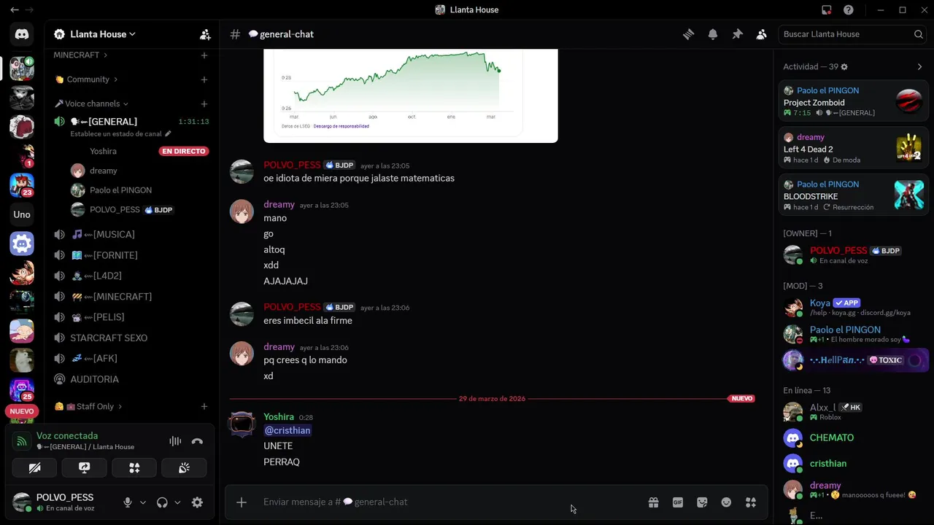Viewport: 934px width, 525px height.
Task: Deafen audio with headphones icon
Action: click(x=162, y=502)
